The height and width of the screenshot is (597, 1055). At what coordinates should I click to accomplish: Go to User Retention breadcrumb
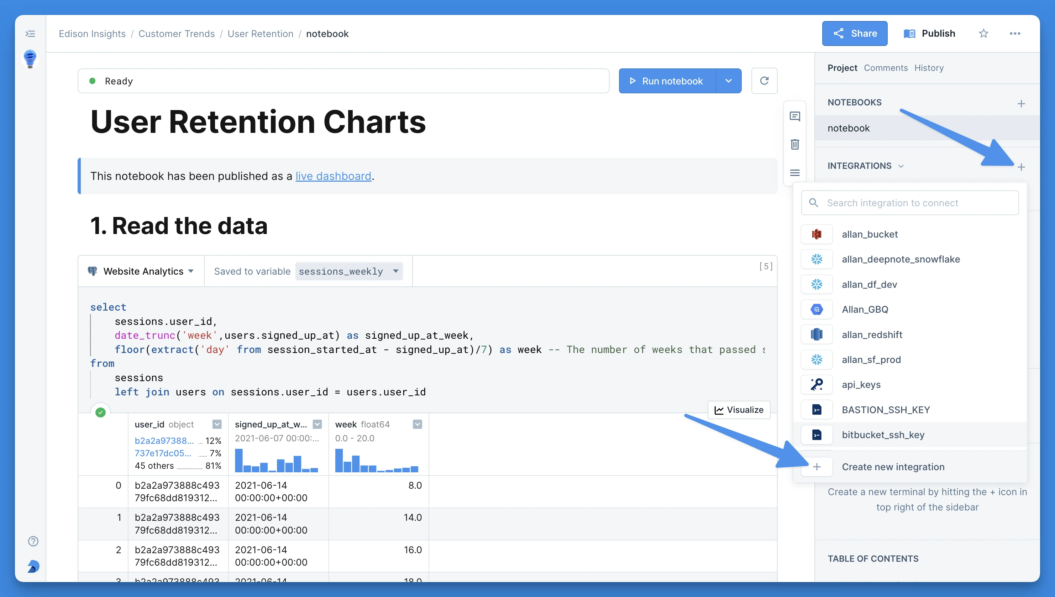[x=261, y=33]
